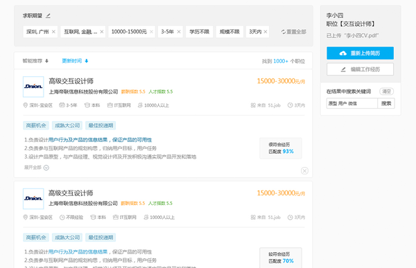Click 重新上传简历 to re-upload resume
The width and height of the screenshot is (416, 268).
(x=360, y=53)
